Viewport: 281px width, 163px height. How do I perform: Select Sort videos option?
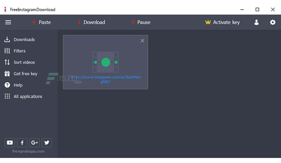pyautogui.click(x=19, y=62)
